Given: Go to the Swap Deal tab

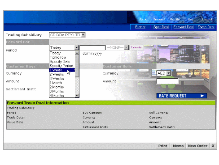Looking at the screenshot, I should [x=206, y=27].
